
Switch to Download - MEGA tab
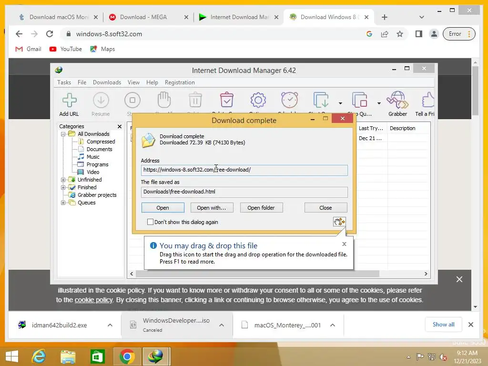click(x=149, y=17)
